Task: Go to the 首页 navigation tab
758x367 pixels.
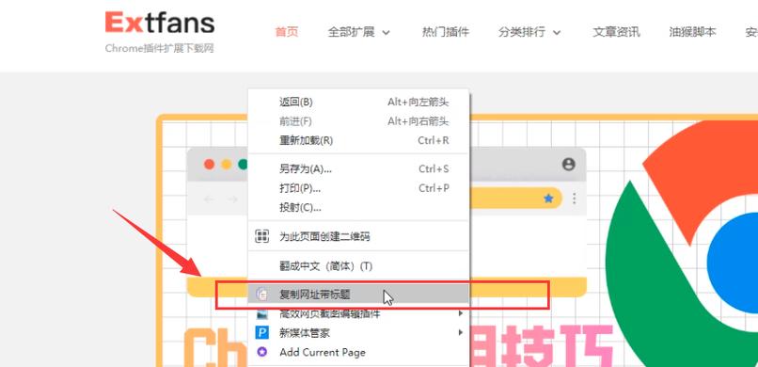Action: [287, 32]
